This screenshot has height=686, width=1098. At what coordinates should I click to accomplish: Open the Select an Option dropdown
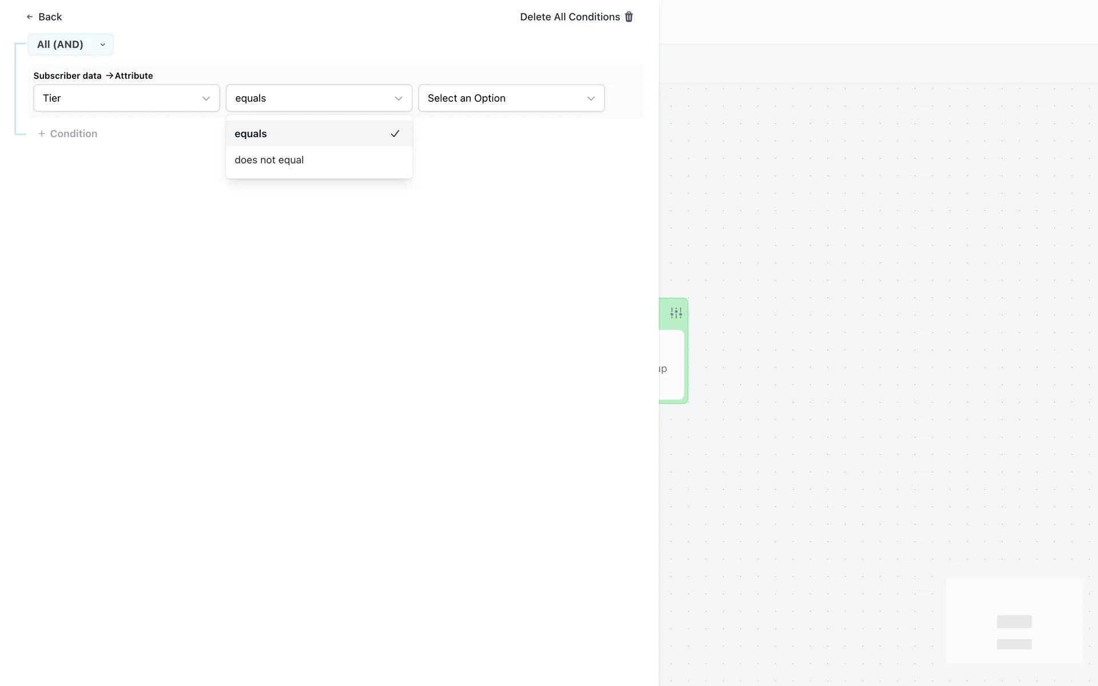pyautogui.click(x=511, y=98)
